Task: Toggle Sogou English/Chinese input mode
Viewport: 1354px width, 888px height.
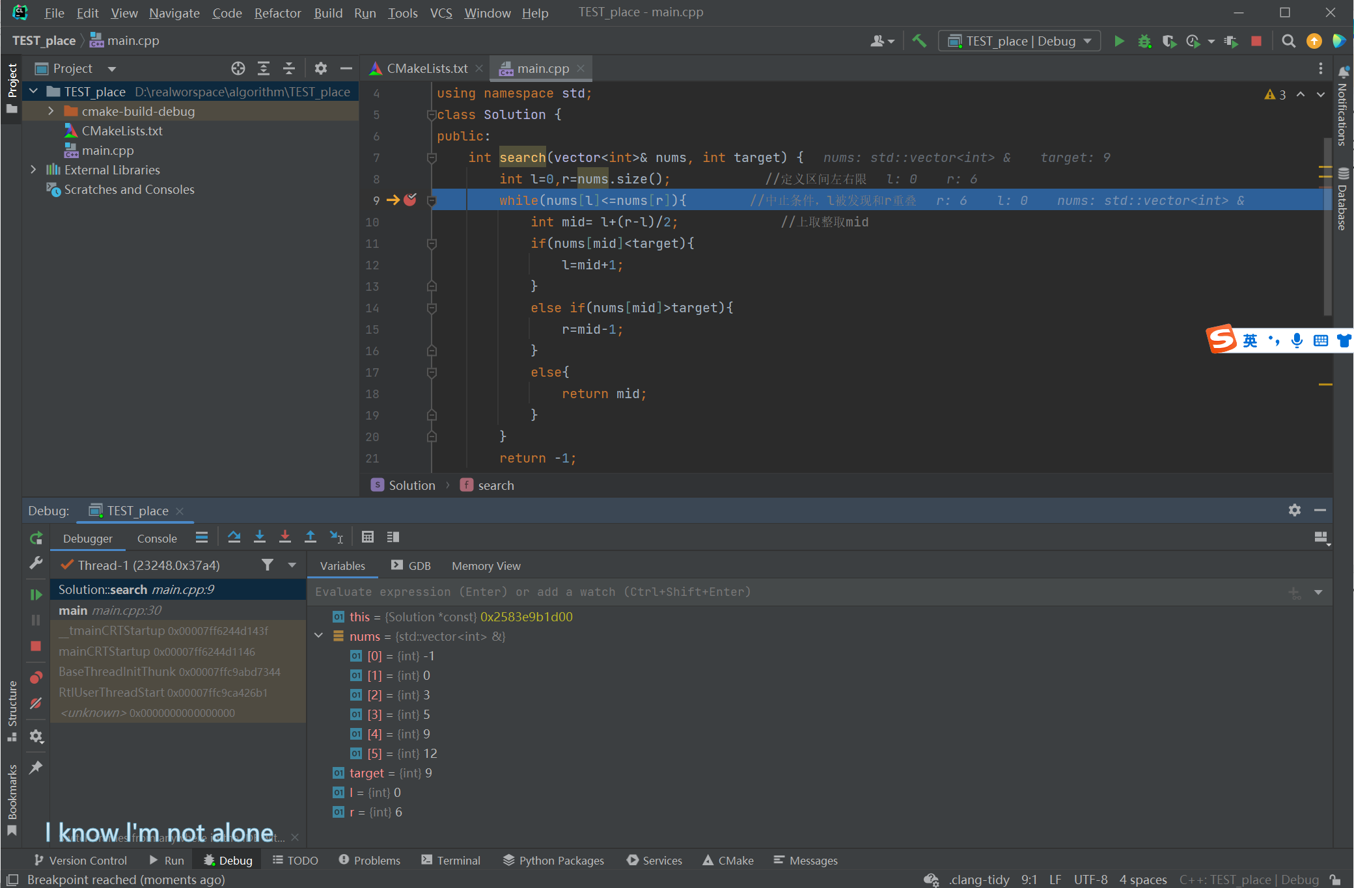Action: click(x=1250, y=340)
